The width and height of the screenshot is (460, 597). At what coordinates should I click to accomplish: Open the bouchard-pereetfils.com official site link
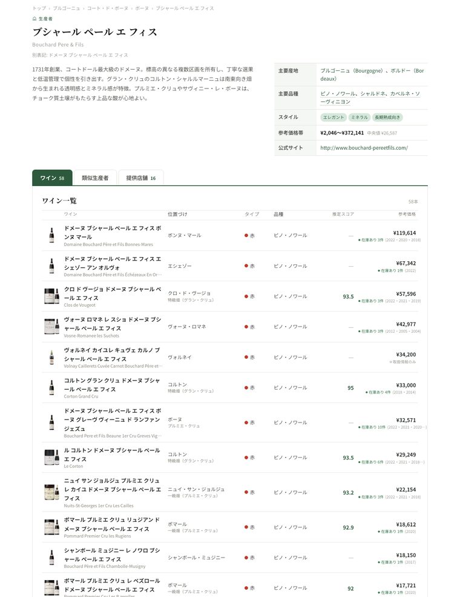coord(364,148)
